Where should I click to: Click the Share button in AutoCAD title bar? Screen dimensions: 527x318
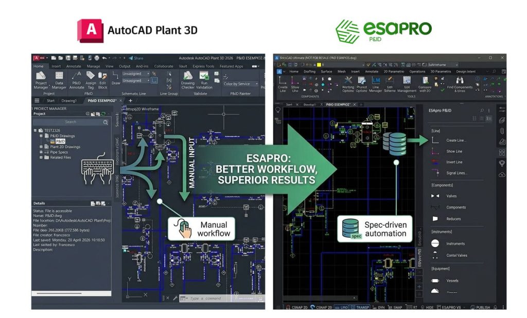click(x=136, y=58)
